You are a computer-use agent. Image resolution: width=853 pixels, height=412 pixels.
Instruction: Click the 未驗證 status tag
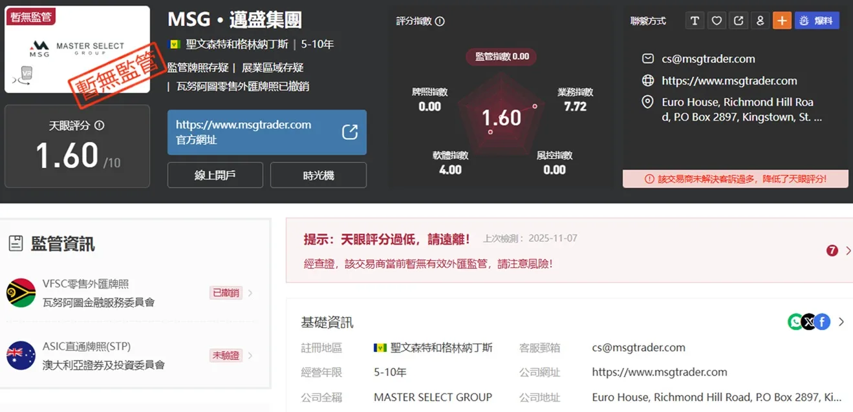pyautogui.click(x=226, y=355)
